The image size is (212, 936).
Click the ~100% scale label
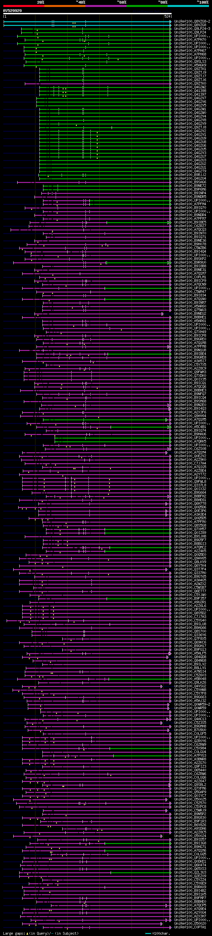[203, 2]
